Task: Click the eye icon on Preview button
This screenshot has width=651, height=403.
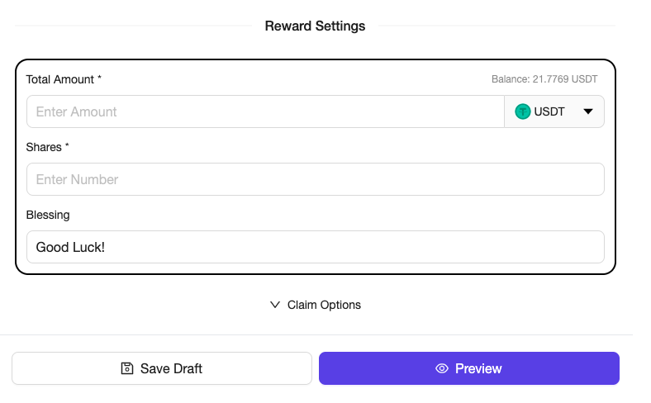Action: point(442,368)
